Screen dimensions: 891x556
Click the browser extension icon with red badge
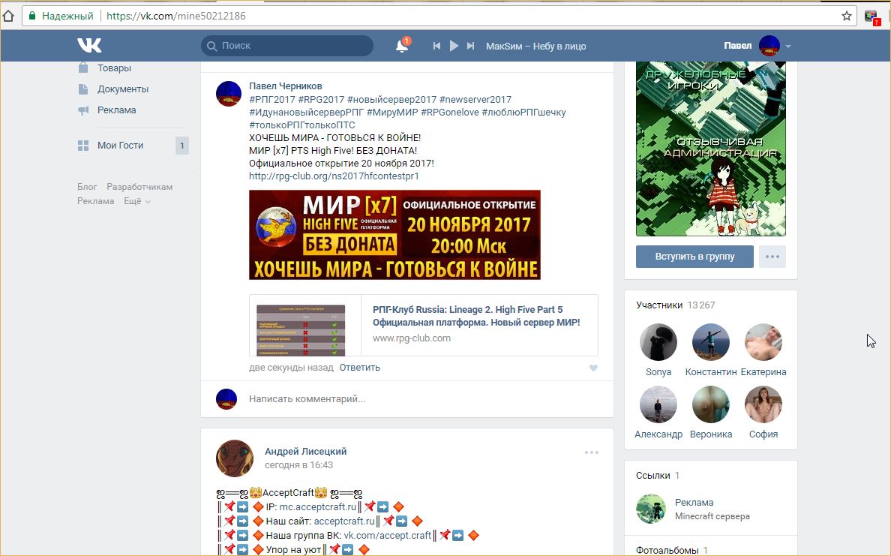pyautogui.click(x=871, y=17)
